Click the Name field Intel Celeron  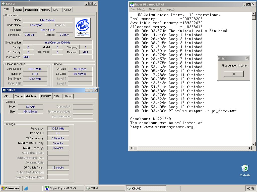[x=48, y=20]
